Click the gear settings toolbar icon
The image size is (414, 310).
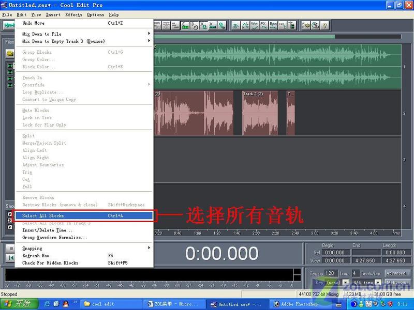[x=306, y=25]
